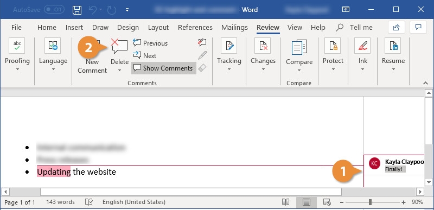Expand the Resume dropdown arrow
Viewport: 434px width, 210px height.
[x=393, y=69]
